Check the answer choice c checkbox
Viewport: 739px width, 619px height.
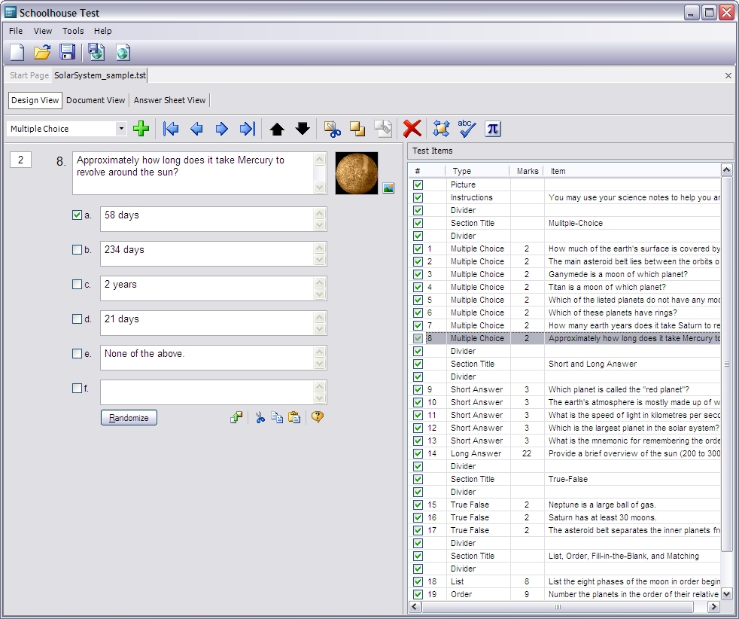tap(77, 285)
